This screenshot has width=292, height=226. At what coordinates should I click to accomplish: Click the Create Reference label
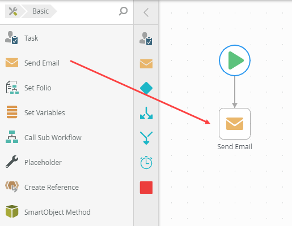point(52,187)
